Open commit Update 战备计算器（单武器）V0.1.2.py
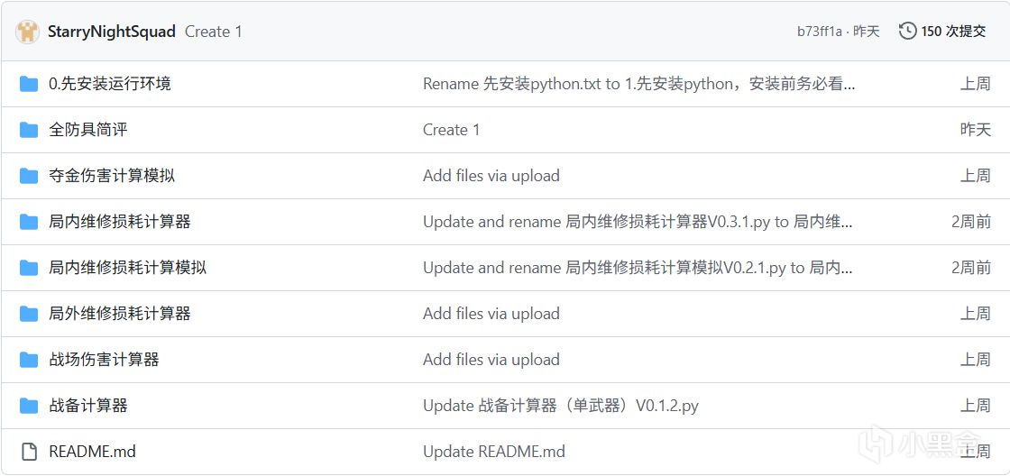Screen dimensions: 1010x476 [x=560, y=406]
